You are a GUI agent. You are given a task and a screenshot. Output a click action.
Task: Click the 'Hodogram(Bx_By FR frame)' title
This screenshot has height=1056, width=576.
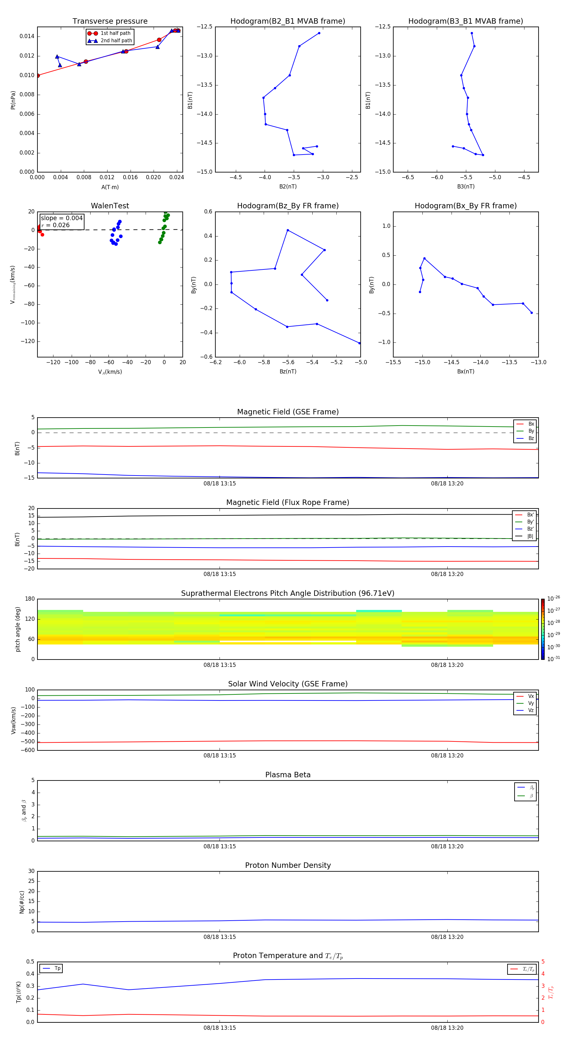(466, 206)
